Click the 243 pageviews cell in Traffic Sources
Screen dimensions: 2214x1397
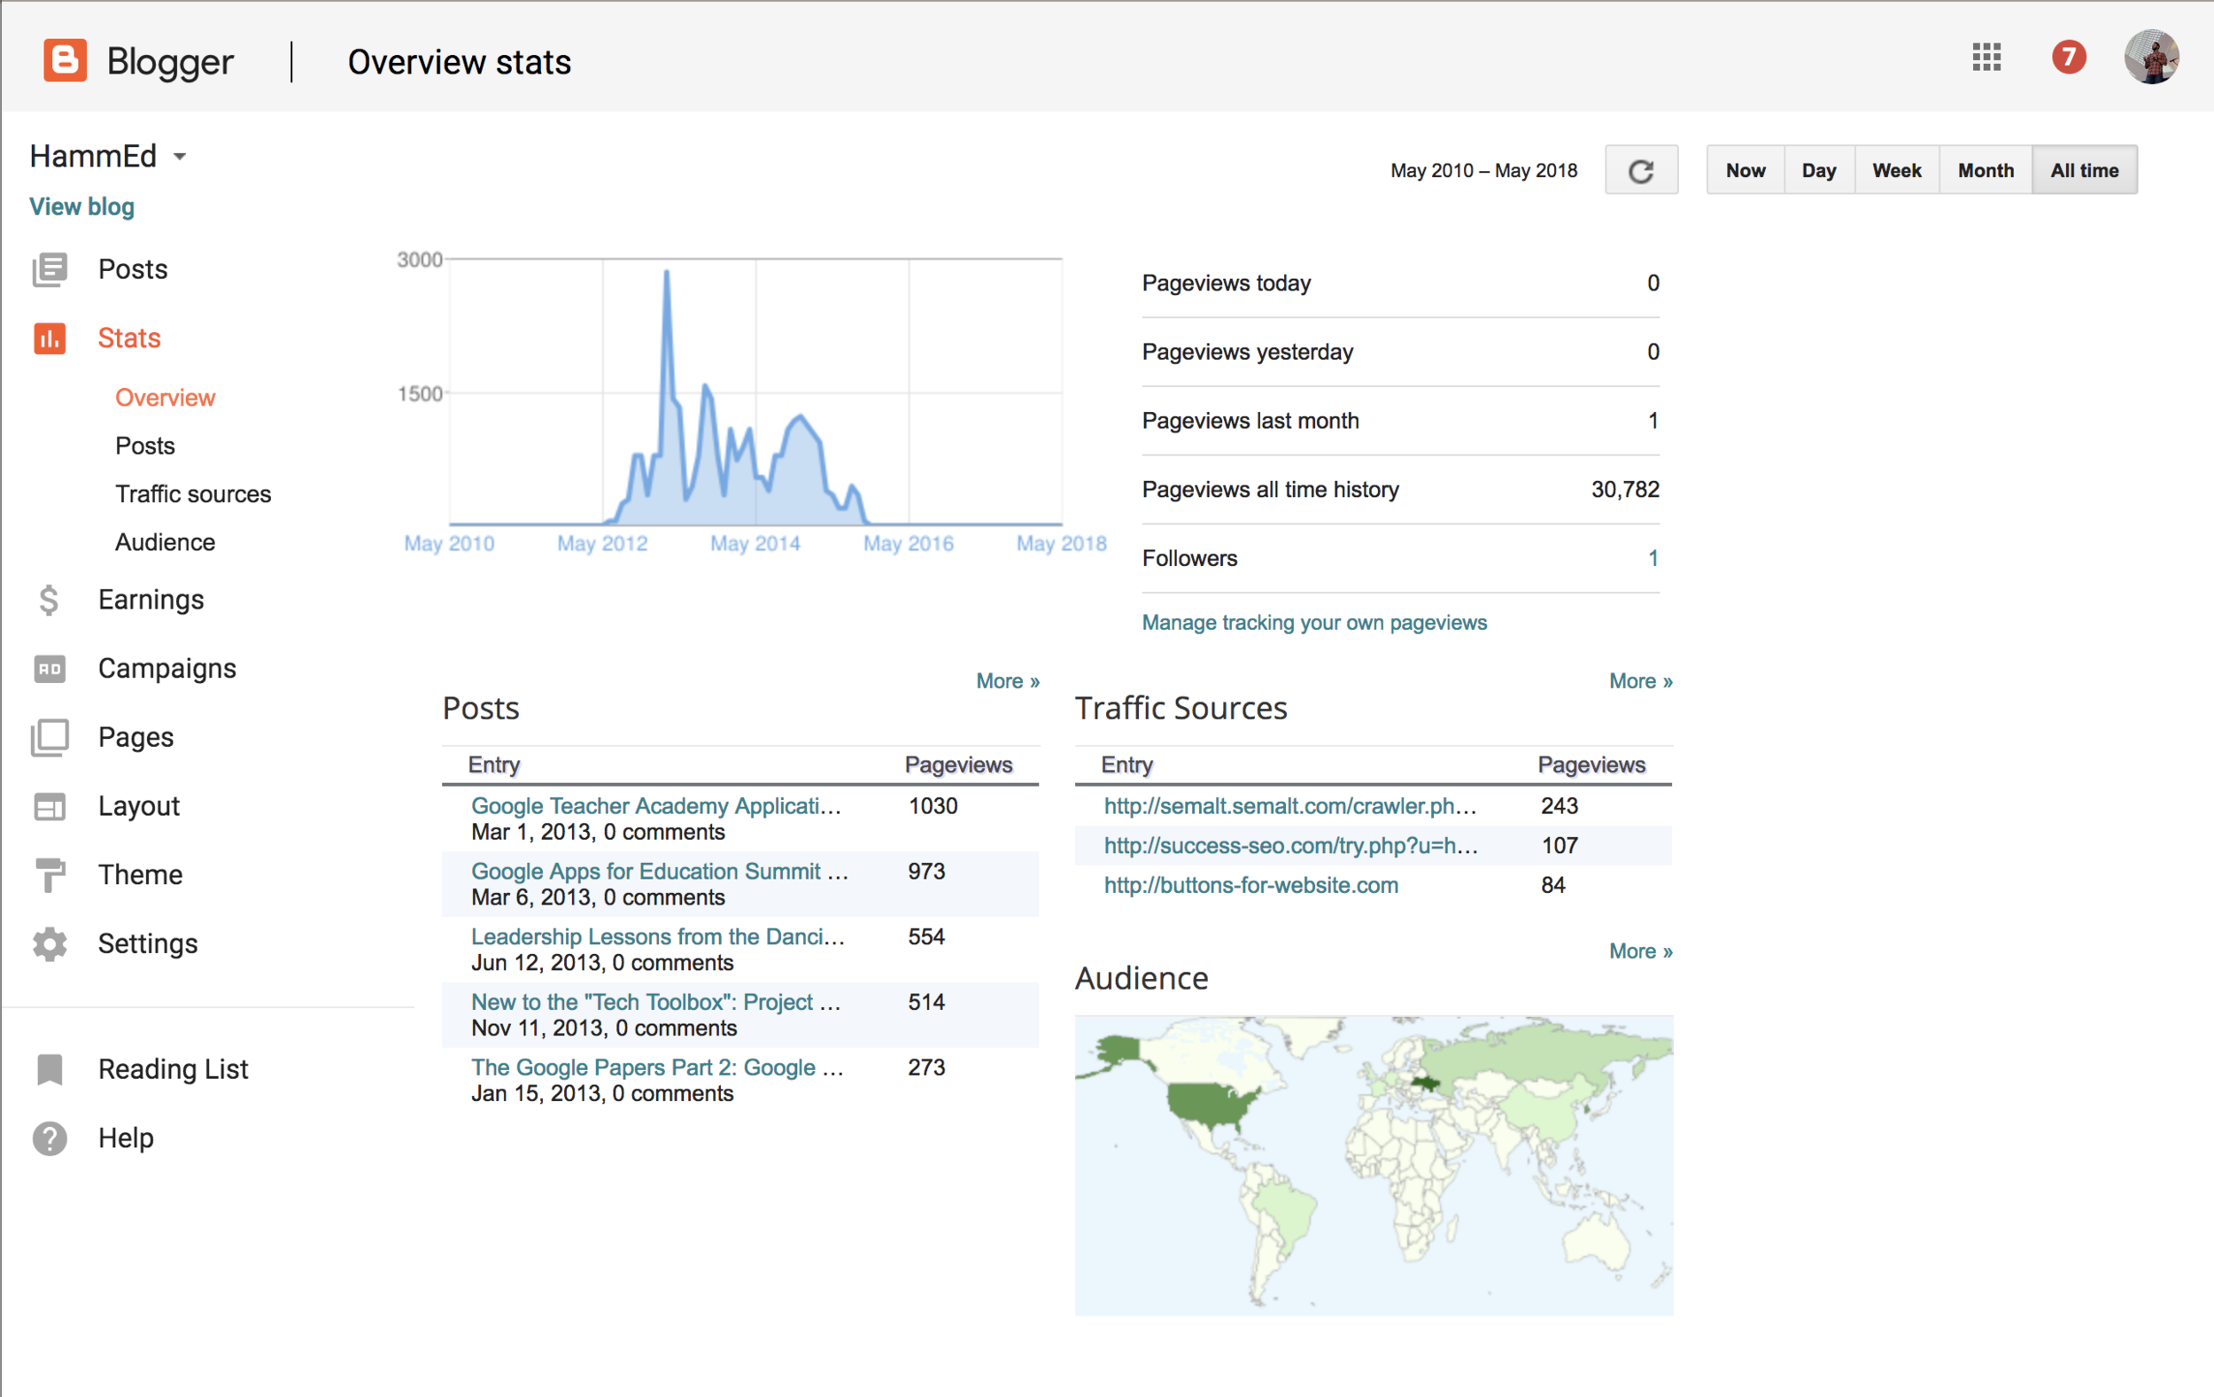[1560, 805]
